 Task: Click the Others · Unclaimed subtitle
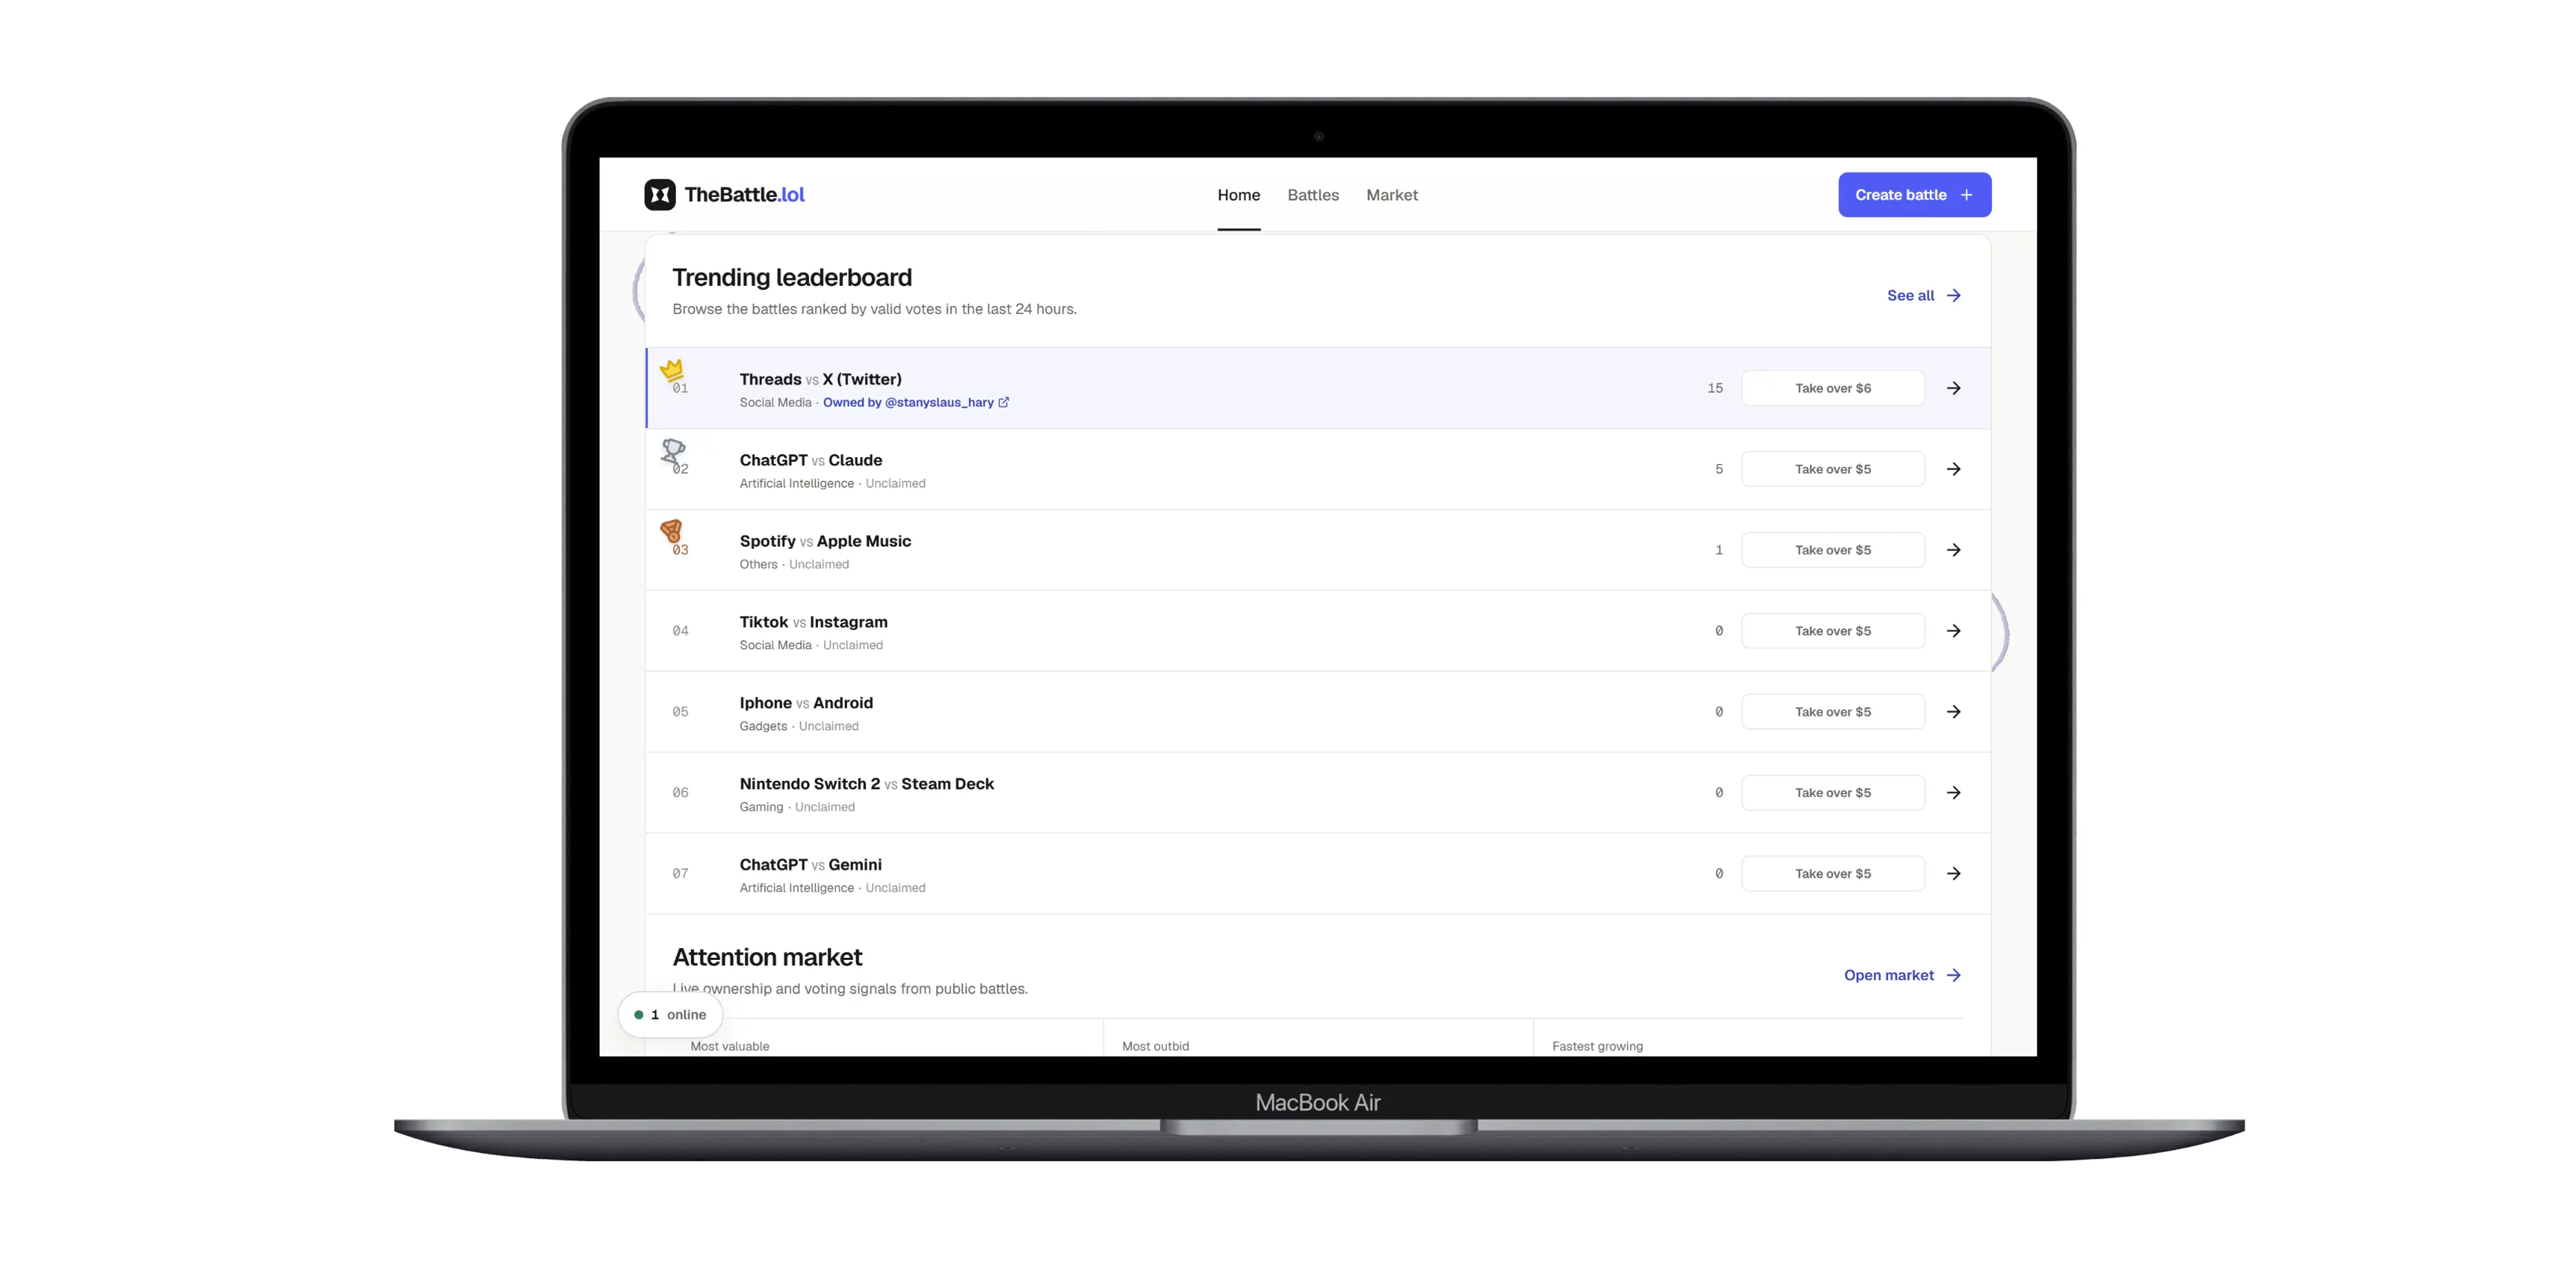[x=794, y=564]
